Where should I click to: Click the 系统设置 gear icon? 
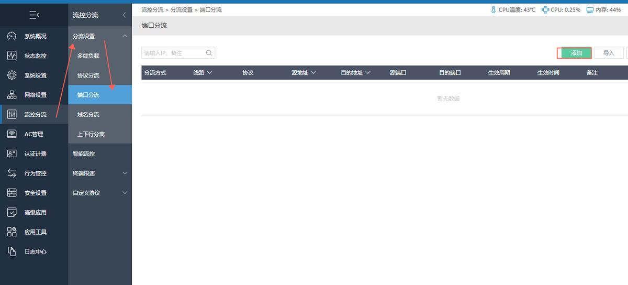pos(12,75)
